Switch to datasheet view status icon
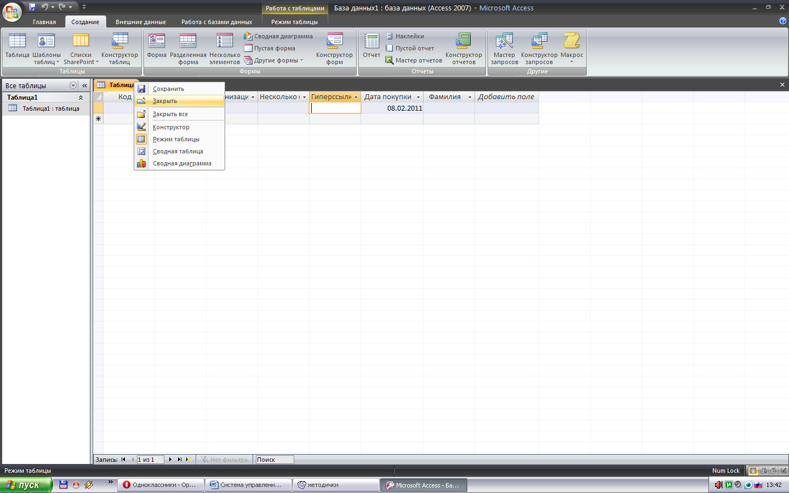 pyautogui.click(x=753, y=471)
